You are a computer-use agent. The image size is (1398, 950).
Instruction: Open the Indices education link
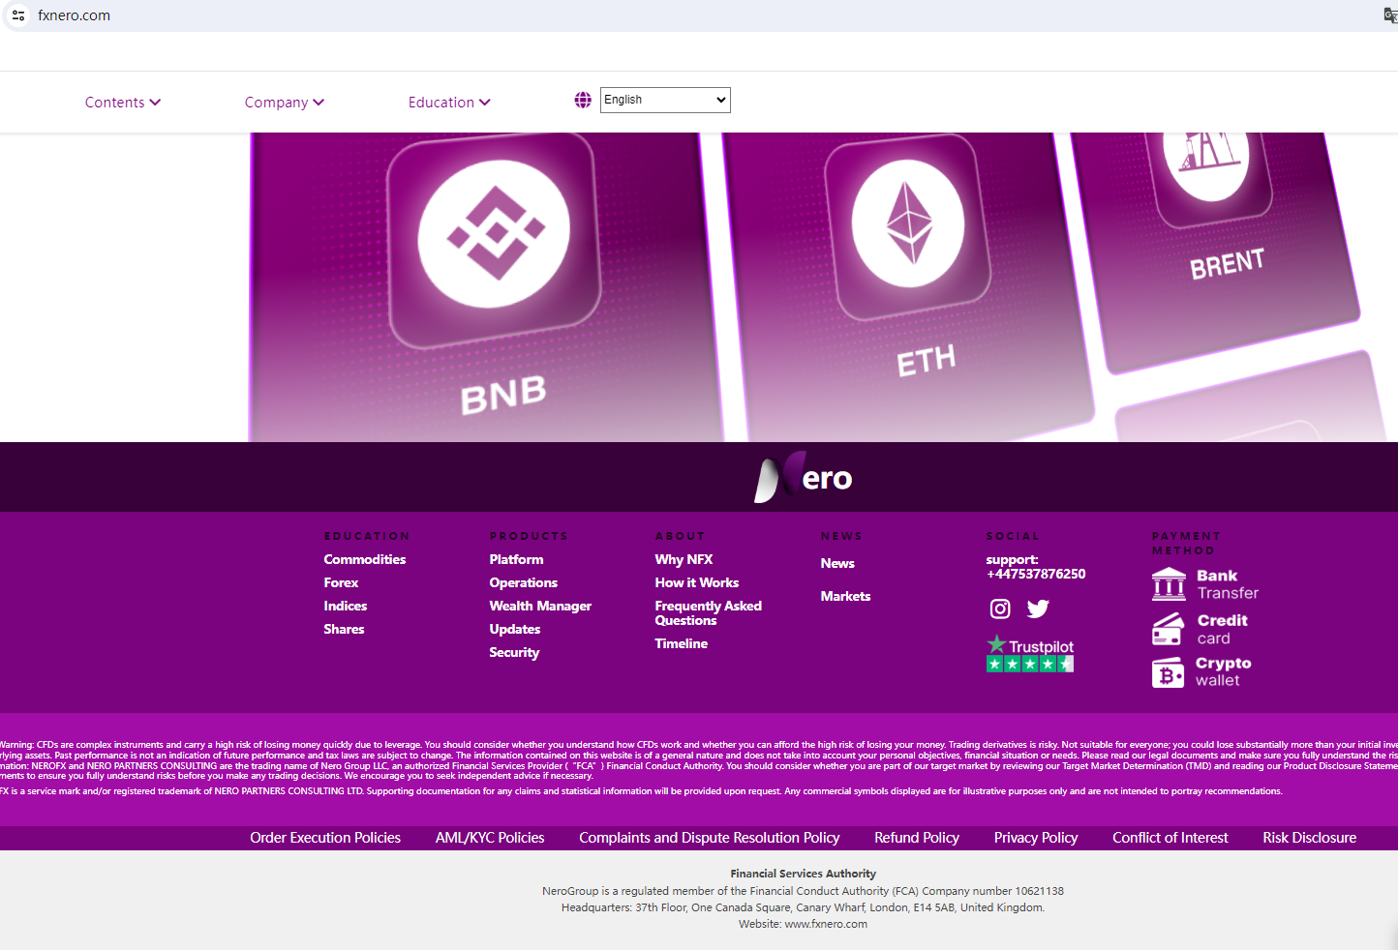click(x=346, y=606)
